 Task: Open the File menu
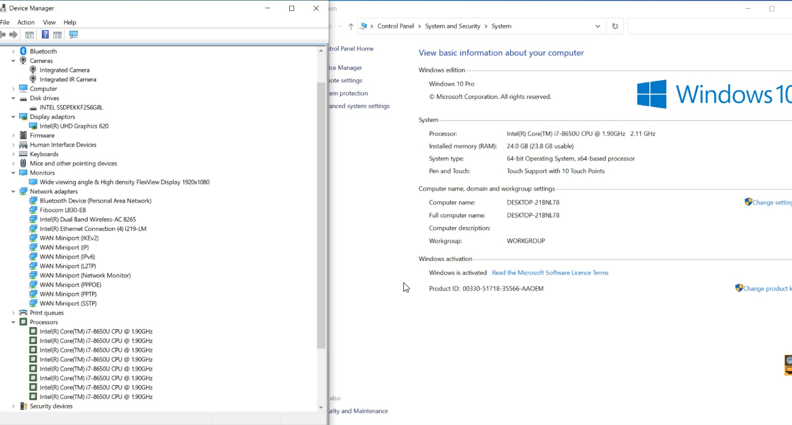click(5, 23)
